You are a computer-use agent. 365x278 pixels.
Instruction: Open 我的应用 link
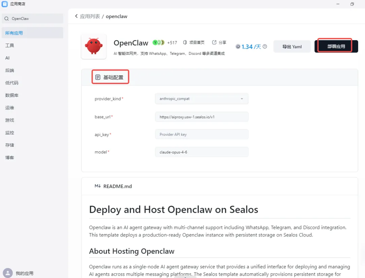point(24,273)
